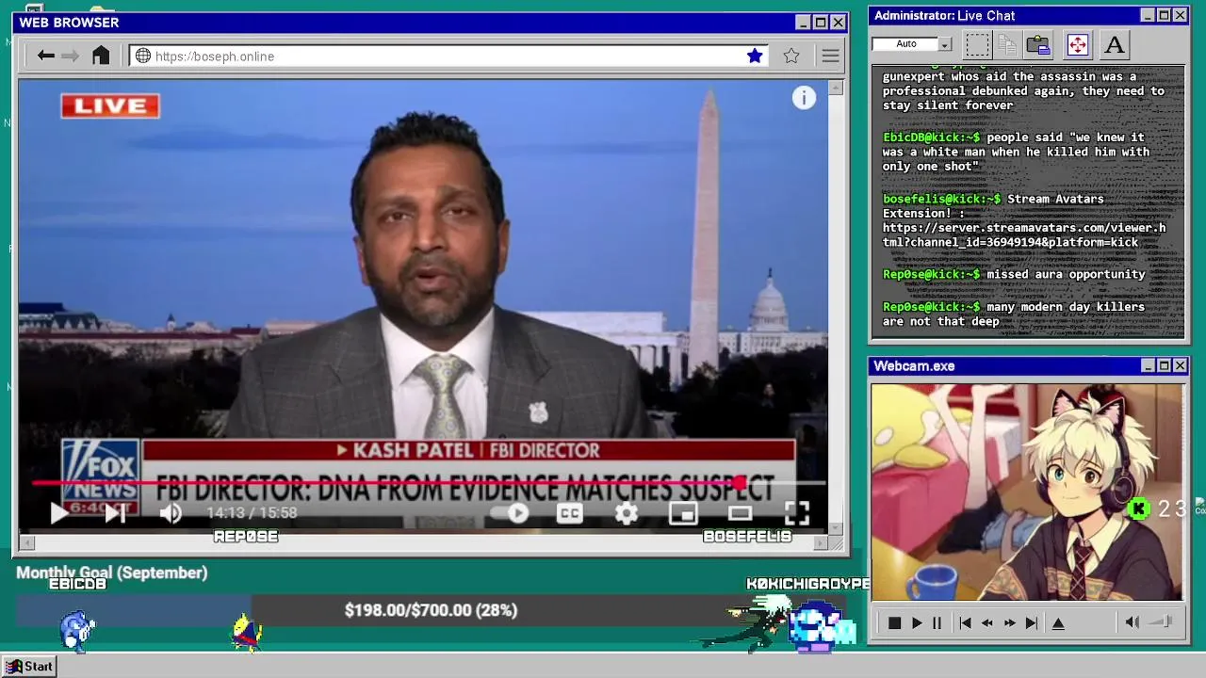Click the browser forward arrow

click(x=71, y=56)
